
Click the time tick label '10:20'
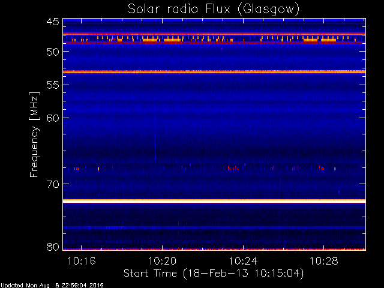(x=162, y=261)
